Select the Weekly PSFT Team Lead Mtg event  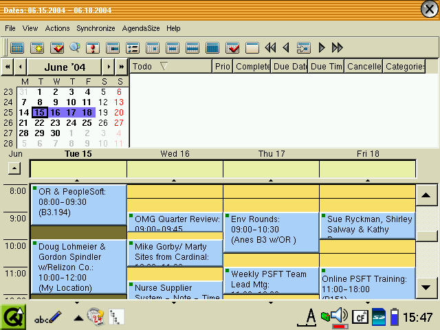pos(272,280)
